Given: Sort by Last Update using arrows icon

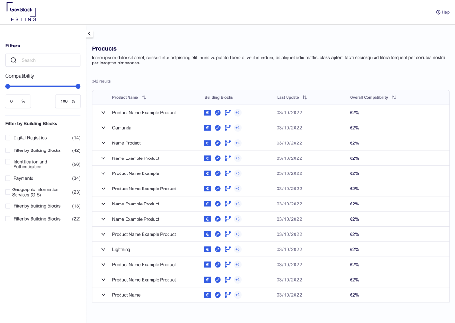Looking at the screenshot, I should click(x=305, y=97).
